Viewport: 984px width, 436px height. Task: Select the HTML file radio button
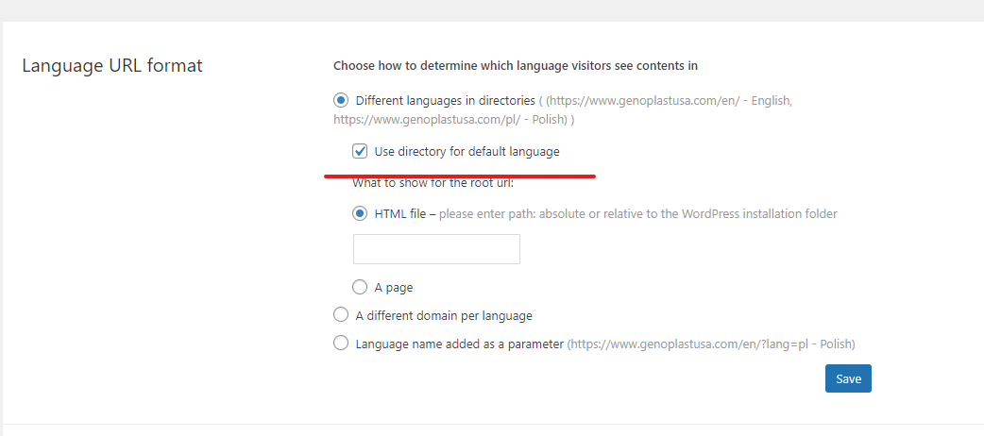tap(360, 214)
